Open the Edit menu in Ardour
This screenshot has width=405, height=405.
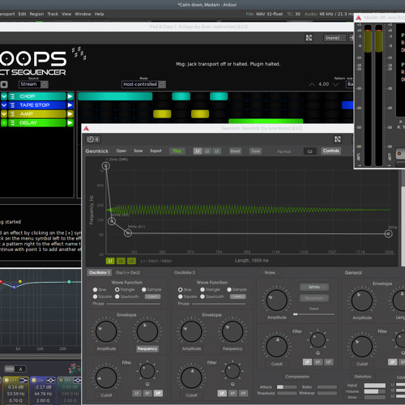coord(22,14)
